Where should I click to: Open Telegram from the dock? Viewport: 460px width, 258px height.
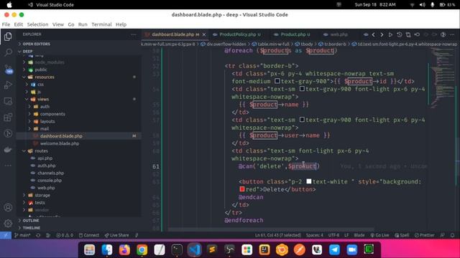coord(334,250)
